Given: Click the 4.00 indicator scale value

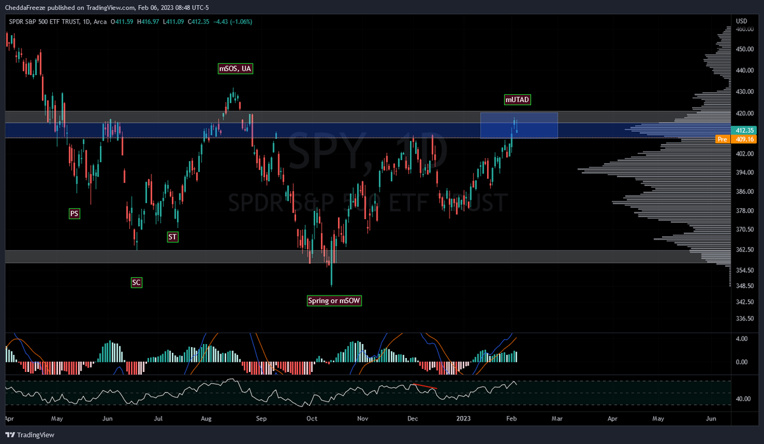Looking at the screenshot, I should click(741, 339).
